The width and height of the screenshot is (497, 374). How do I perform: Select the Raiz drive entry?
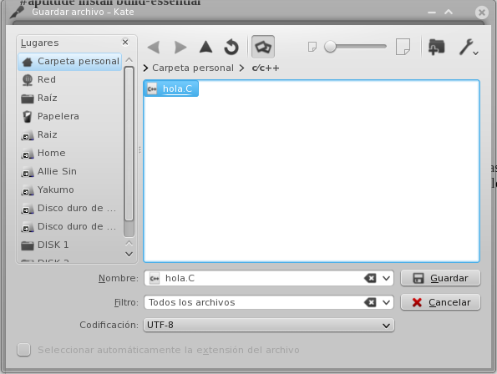(x=70, y=135)
